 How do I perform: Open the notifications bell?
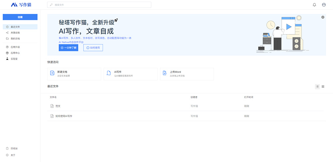click(314, 5)
